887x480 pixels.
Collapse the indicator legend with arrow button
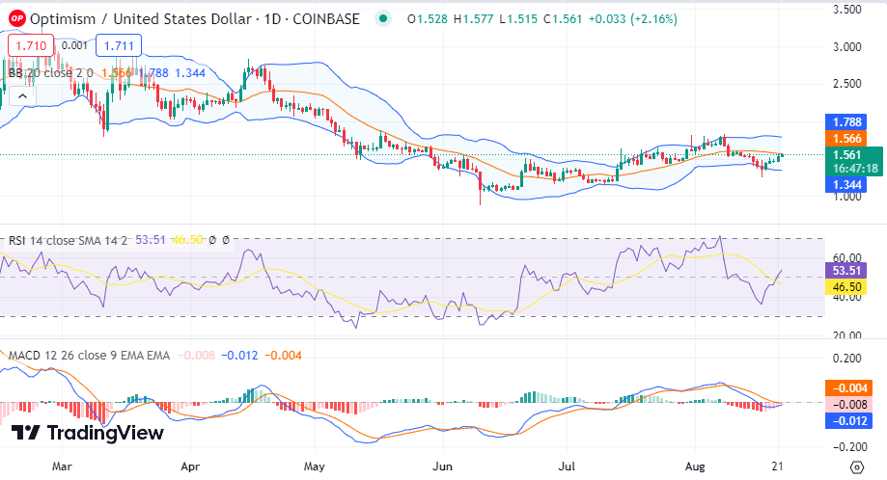tap(22, 94)
